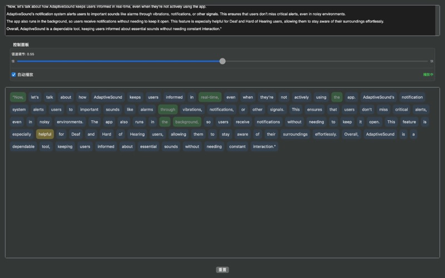Click the word chip "Hard"

point(107,134)
